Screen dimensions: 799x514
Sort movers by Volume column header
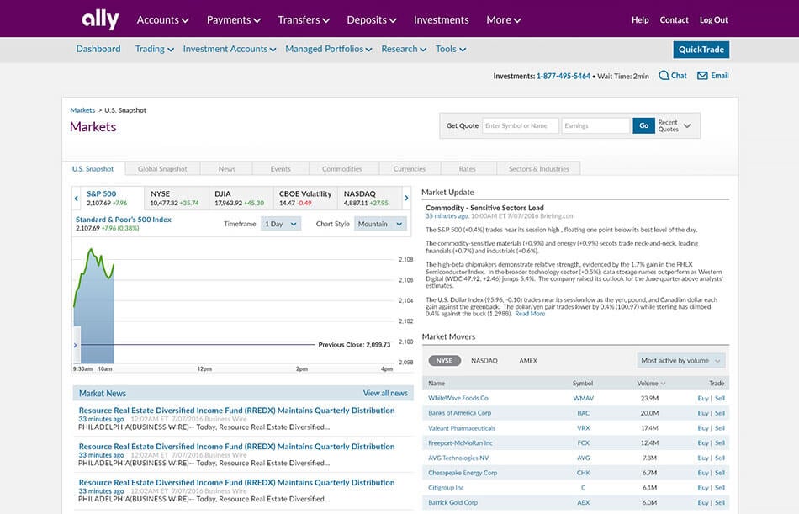(651, 383)
